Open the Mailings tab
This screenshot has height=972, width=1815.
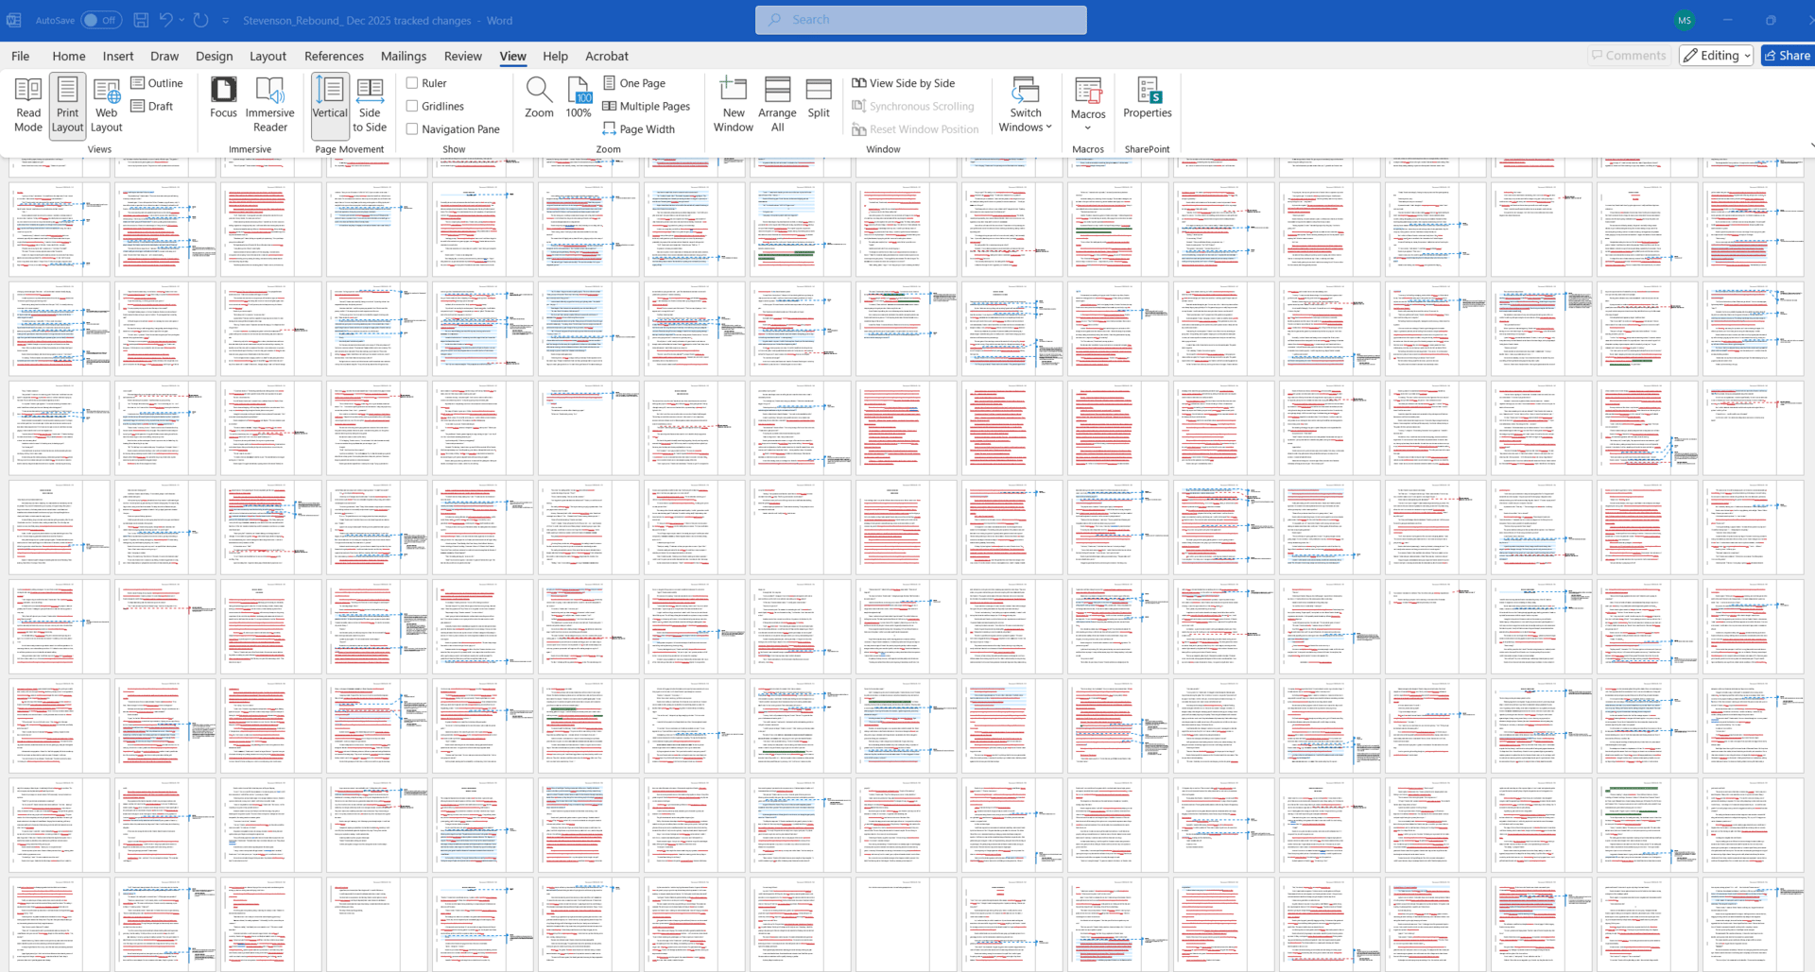(x=404, y=56)
